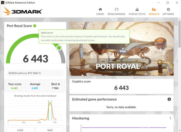Click the Monitoring heading
The image size is (181, 132).
click(x=81, y=118)
